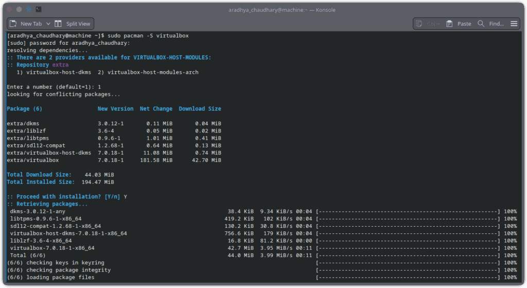This screenshot has height=288, width=527.
Task: Close the window with the red button
Action: 9,9
